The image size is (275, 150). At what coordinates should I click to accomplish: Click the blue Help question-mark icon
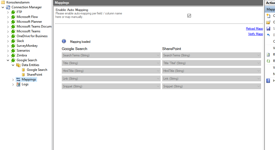[x=268, y=81]
